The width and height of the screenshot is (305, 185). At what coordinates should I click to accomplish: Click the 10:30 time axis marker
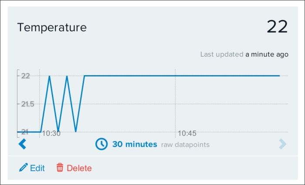(x=51, y=134)
